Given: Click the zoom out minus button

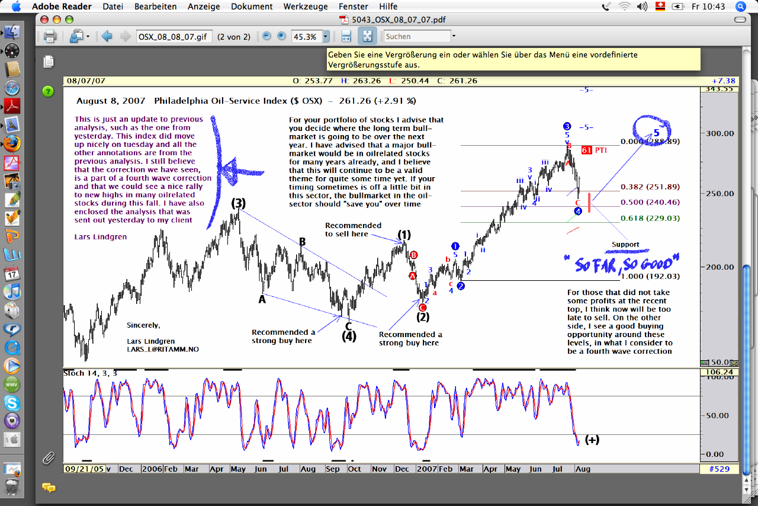Looking at the screenshot, I should pos(266,36).
